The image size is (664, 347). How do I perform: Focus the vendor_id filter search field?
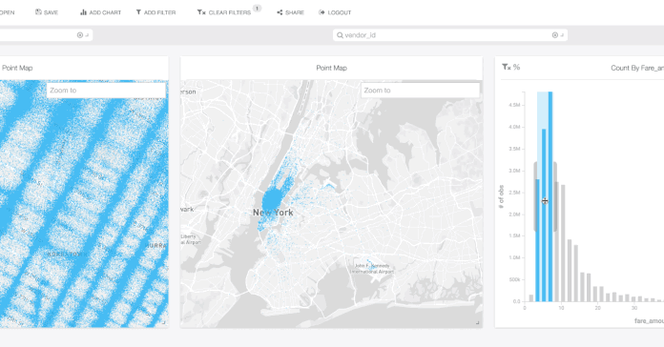tap(445, 35)
